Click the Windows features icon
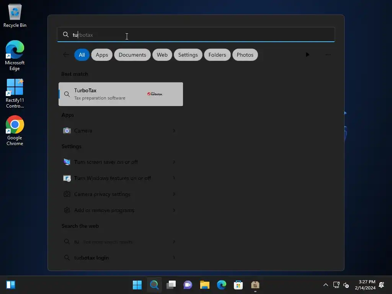Image resolution: width=392 pixels, height=294 pixels. 67,178
